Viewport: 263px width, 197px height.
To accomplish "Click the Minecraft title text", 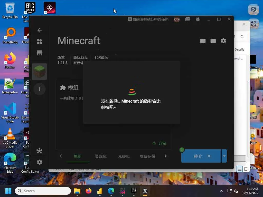I will tap(79, 41).
